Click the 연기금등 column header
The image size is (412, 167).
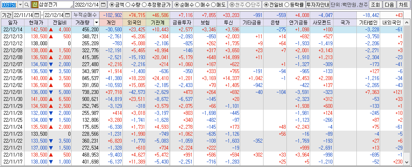[299, 23]
